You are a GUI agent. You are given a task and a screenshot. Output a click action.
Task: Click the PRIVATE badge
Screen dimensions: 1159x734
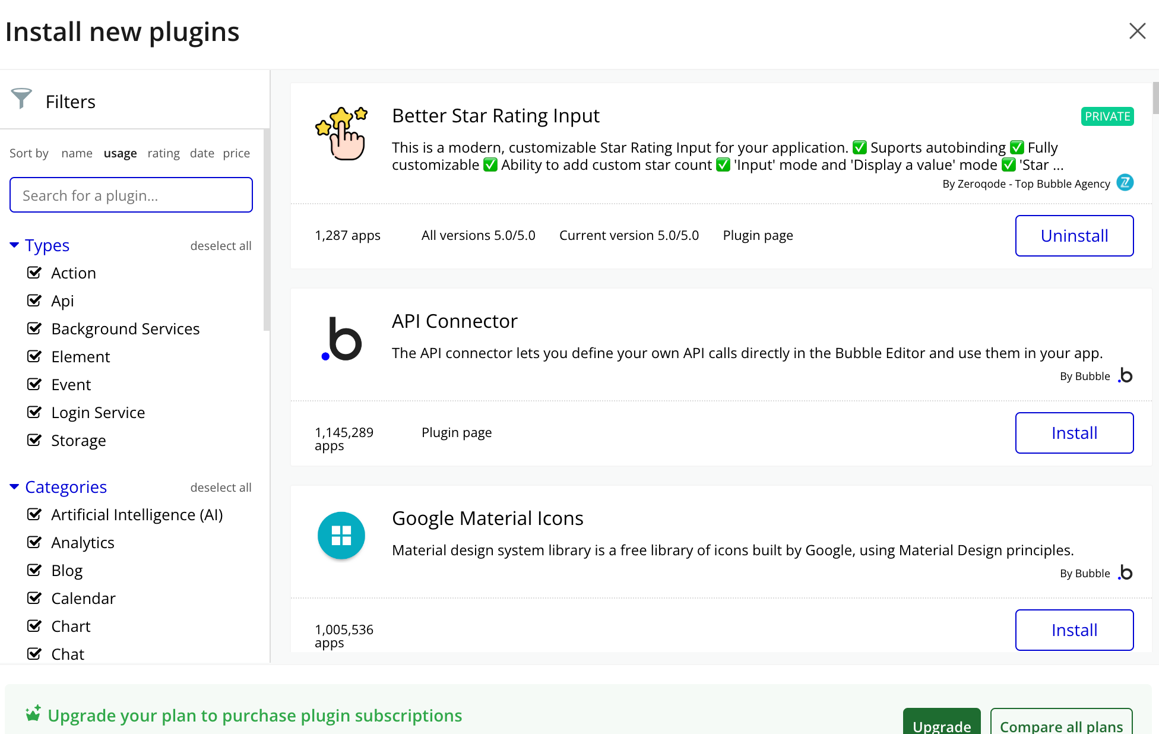[x=1107, y=116]
